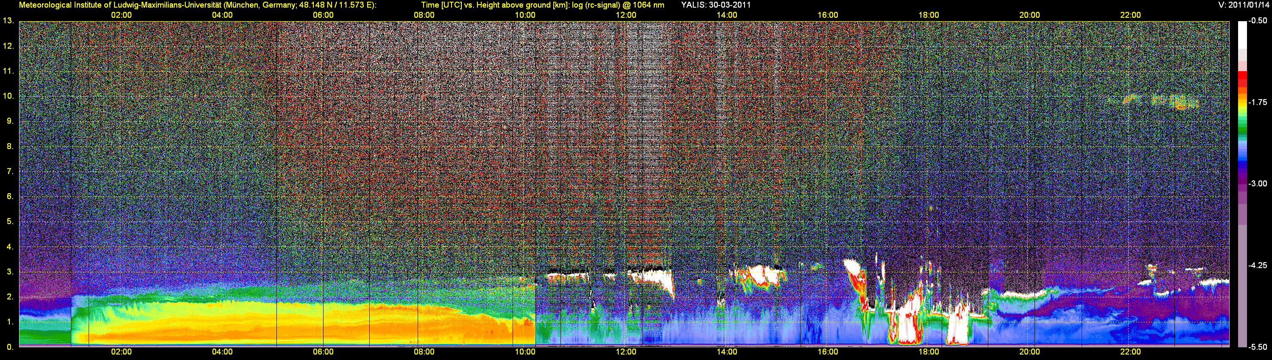
Task: Click the 14:00 label on the bottom time axis
Action: (x=727, y=352)
